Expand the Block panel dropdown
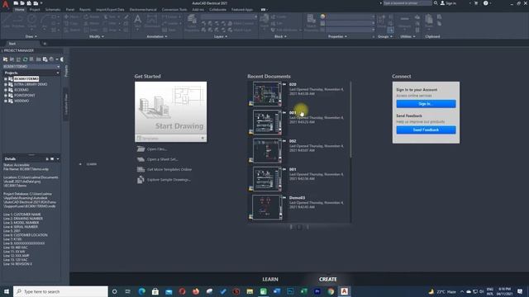The image size is (529, 297). click(280, 36)
